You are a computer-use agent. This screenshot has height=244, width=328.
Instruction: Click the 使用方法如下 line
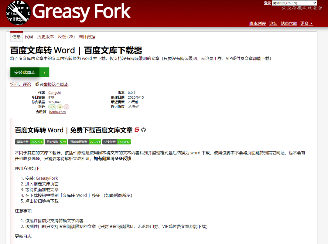[28, 168]
